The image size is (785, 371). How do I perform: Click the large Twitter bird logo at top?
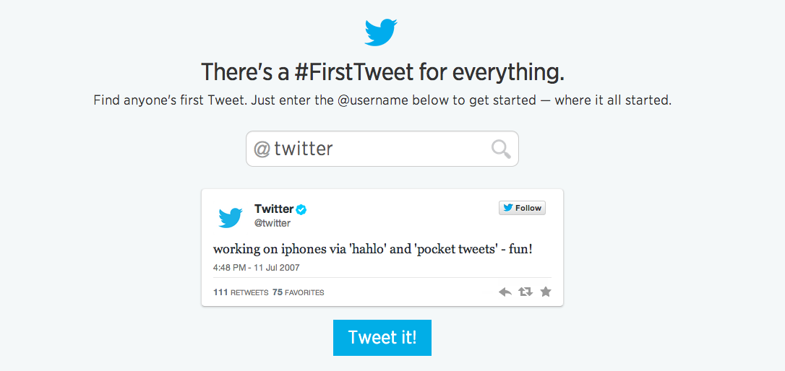[x=381, y=32]
